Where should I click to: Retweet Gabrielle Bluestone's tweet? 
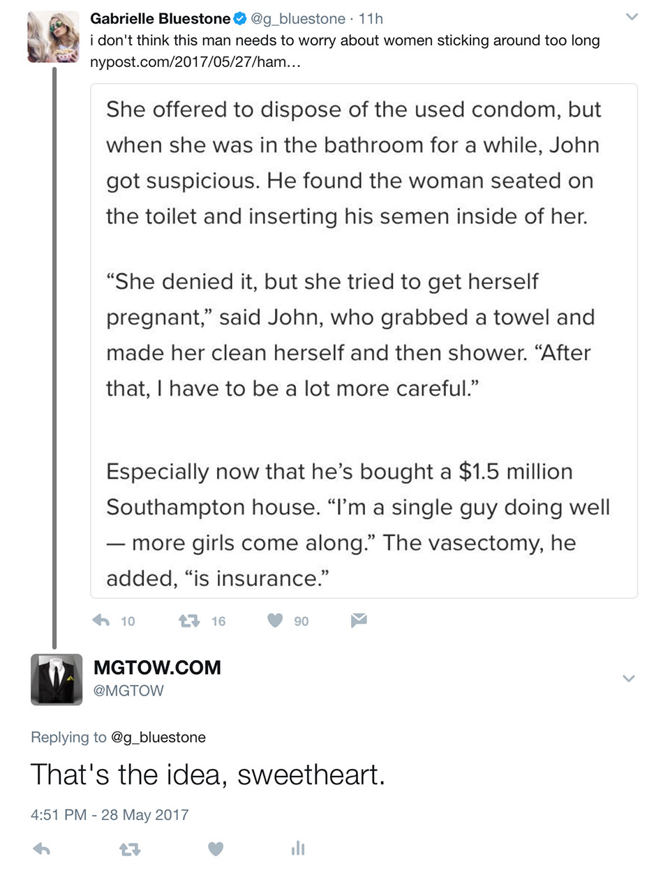(189, 620)
